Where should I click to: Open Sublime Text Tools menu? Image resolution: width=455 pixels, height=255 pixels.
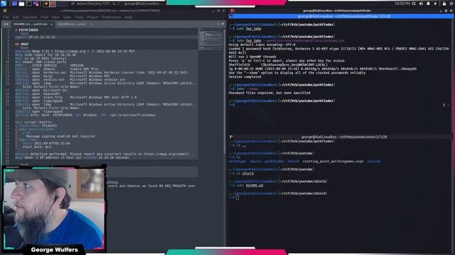point(79,17)
